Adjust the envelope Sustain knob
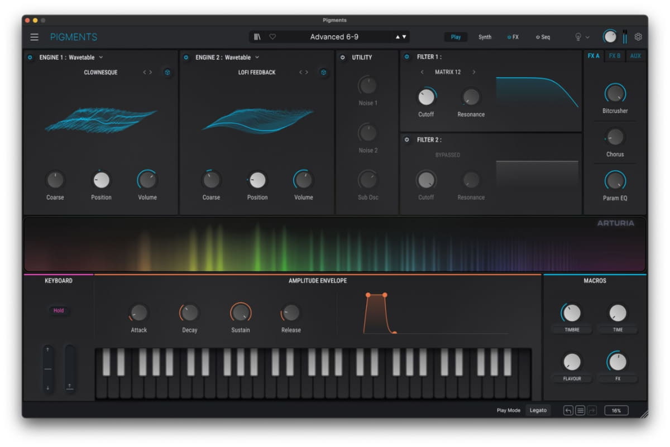This screenshot has height=447, width=670. pyautogui.click(x=241, y=313)
